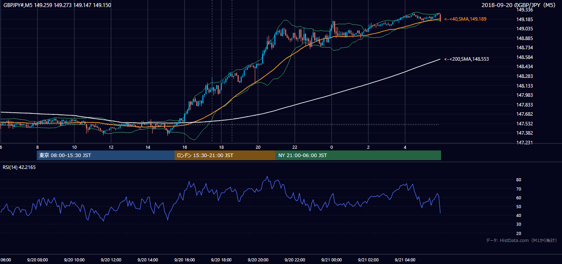This screenshot has height=264, width=562.
Task: Click price axis value 148.734
Action: [x=525, y=48]
